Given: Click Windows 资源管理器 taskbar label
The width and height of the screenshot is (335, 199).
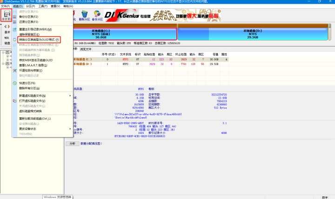Looking at the screenshot, I should click(58, 197).
